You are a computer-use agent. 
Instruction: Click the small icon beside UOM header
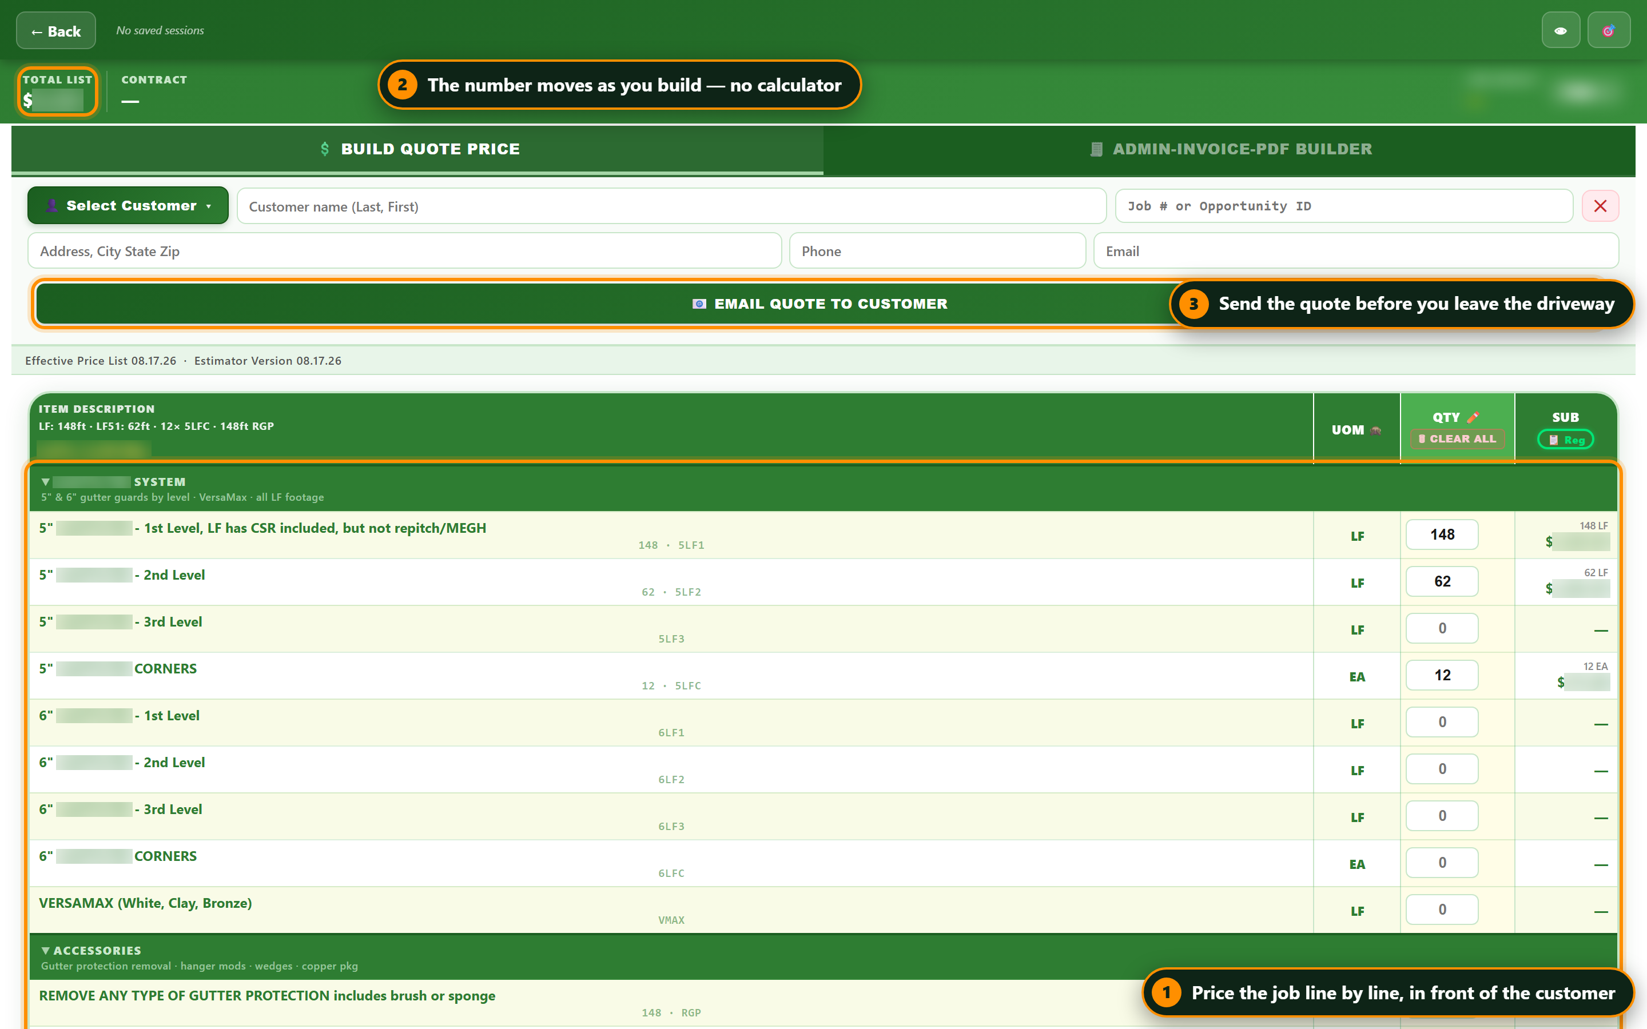[x=1375, y=430]
